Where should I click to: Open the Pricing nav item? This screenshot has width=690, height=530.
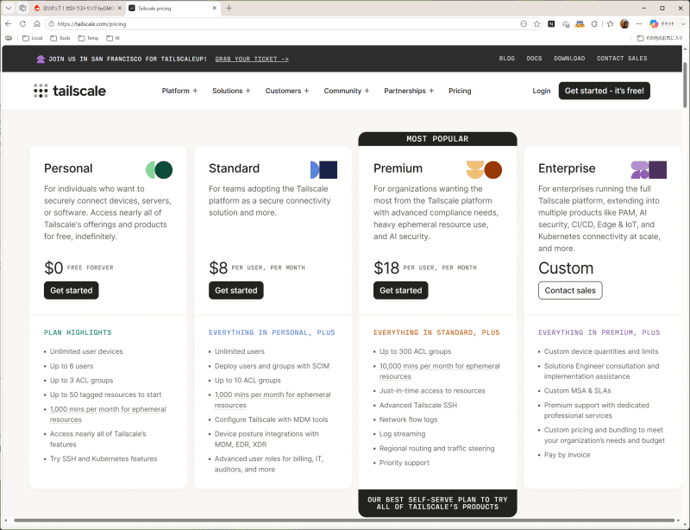(460, 91)
